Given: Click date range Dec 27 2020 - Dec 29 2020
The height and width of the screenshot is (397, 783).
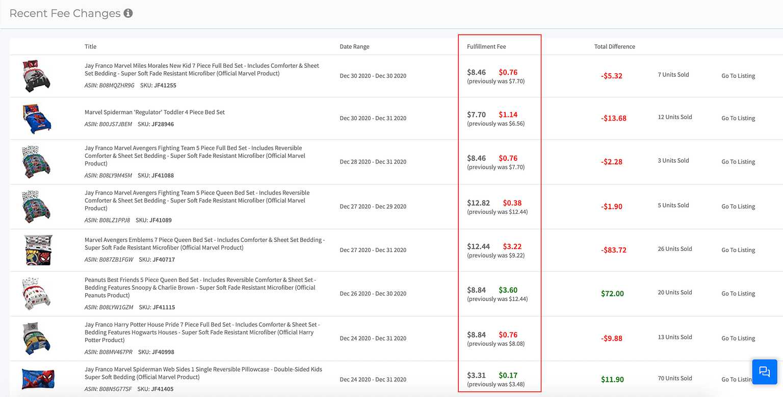Looking at the screenshot, I should click(x=373, y=207).
